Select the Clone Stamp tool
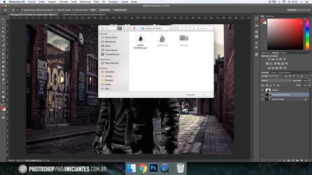Image resolution: width=312 pixels, height=175 pixels. click(3, 53)
